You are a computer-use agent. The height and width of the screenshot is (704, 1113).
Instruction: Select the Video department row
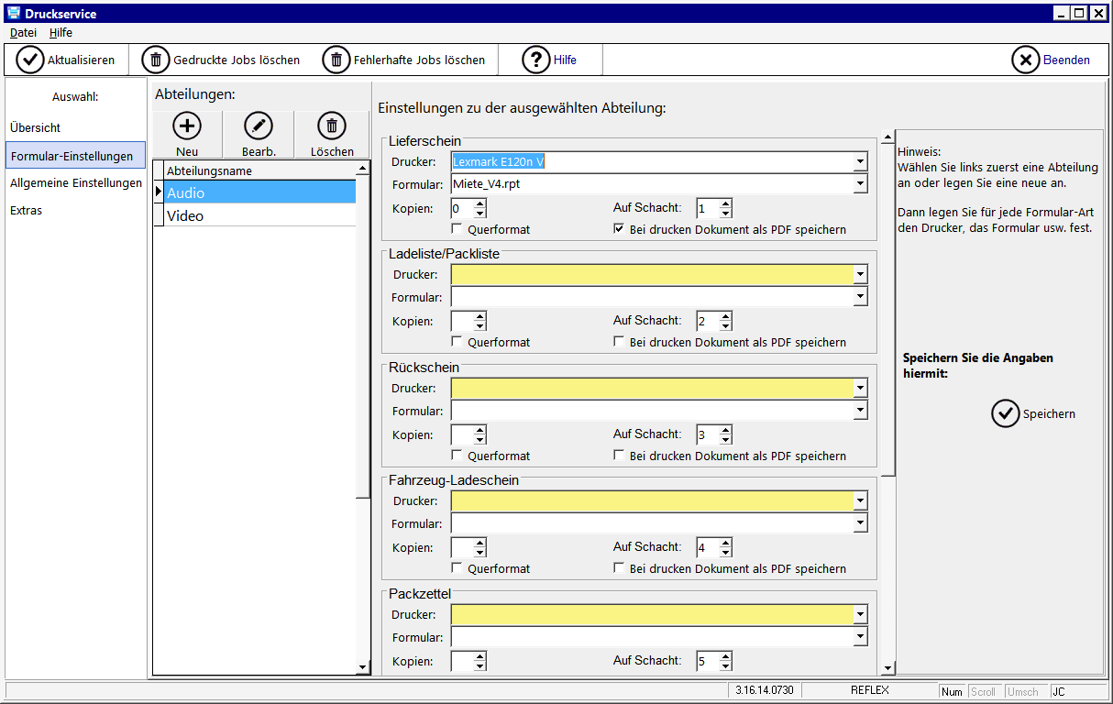tap(260, 216)
